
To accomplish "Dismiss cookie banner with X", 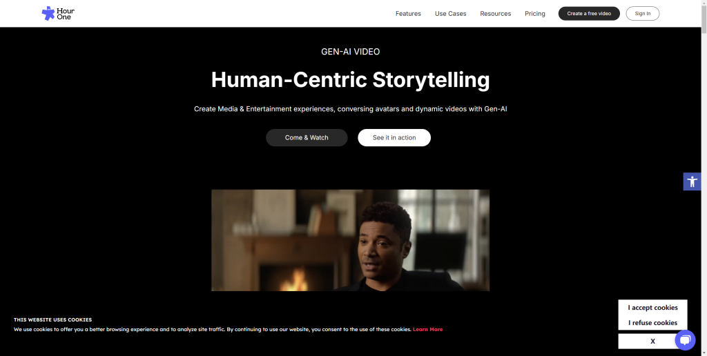I will pos(652,341).
